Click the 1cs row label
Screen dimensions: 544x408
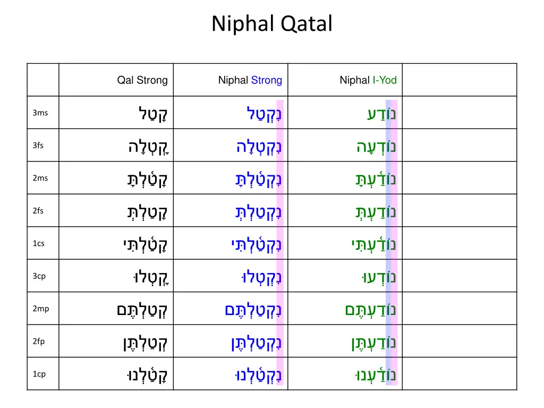[38, 243]
